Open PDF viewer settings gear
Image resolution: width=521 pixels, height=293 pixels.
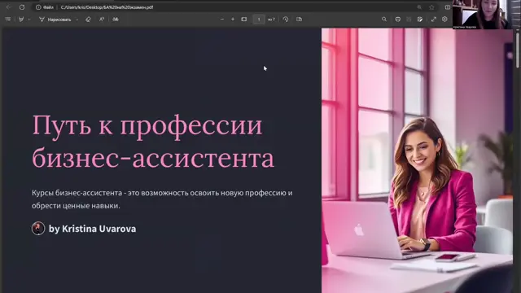(x=444, y=20)
